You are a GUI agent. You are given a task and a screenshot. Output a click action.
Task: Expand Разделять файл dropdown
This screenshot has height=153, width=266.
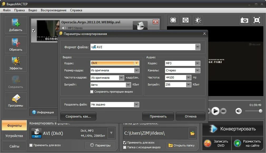(136, 104)
